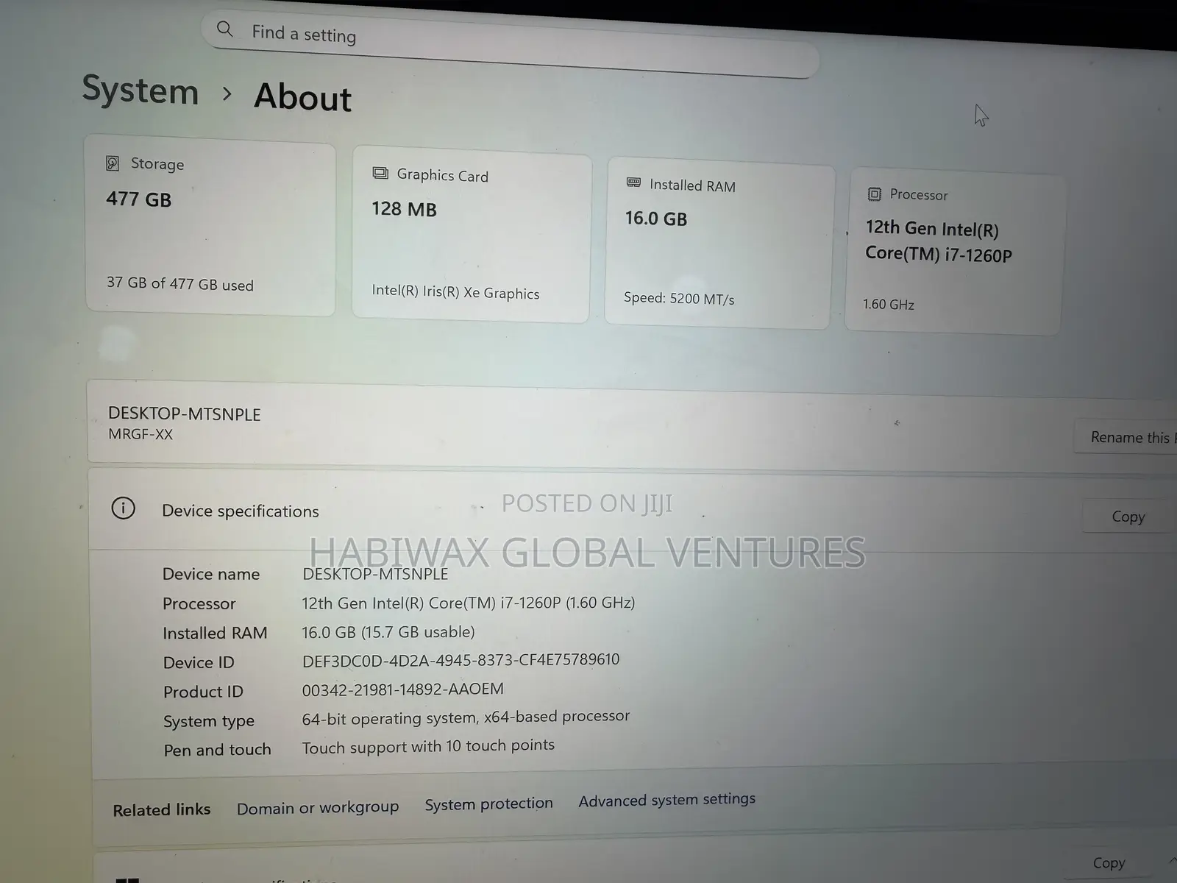Click the 16.0 GB RAM value
This screenshot has width=1177, height=883.
point(656,219)
